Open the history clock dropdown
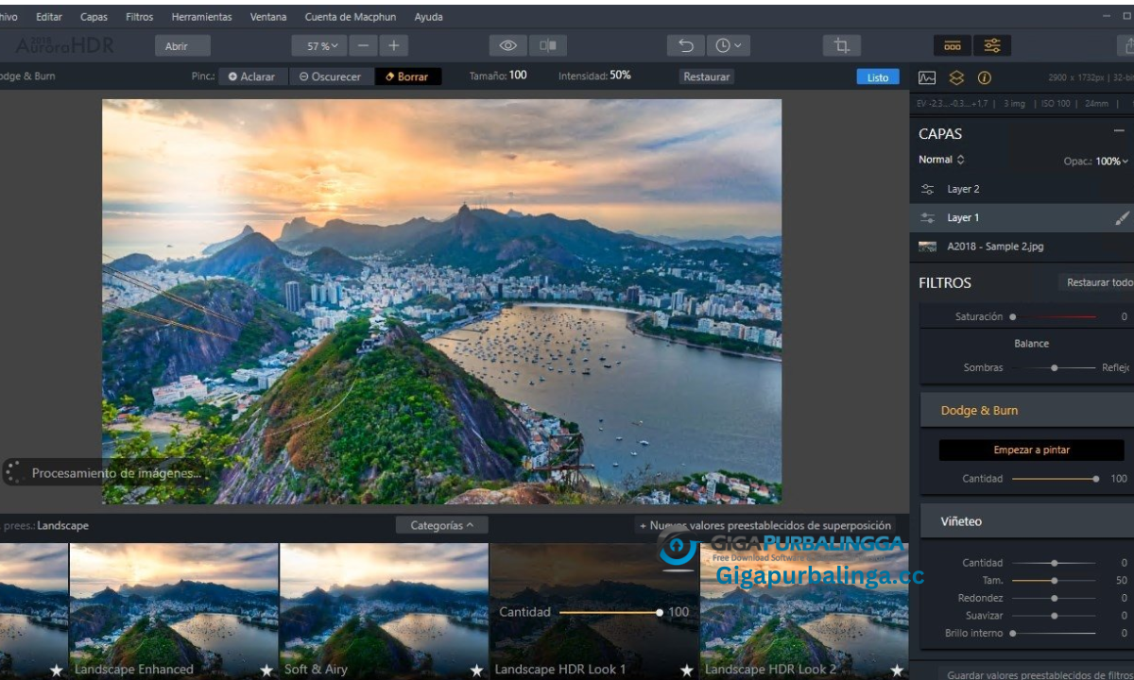 click(727, 45)
